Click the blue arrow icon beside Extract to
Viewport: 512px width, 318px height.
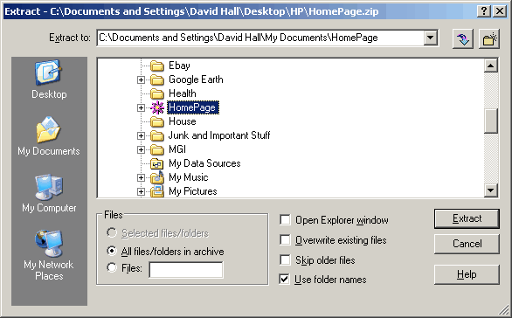point(463,38)
